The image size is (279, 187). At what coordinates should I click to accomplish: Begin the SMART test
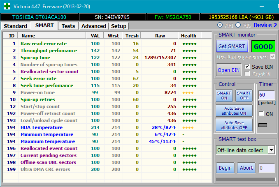(225, 168)
